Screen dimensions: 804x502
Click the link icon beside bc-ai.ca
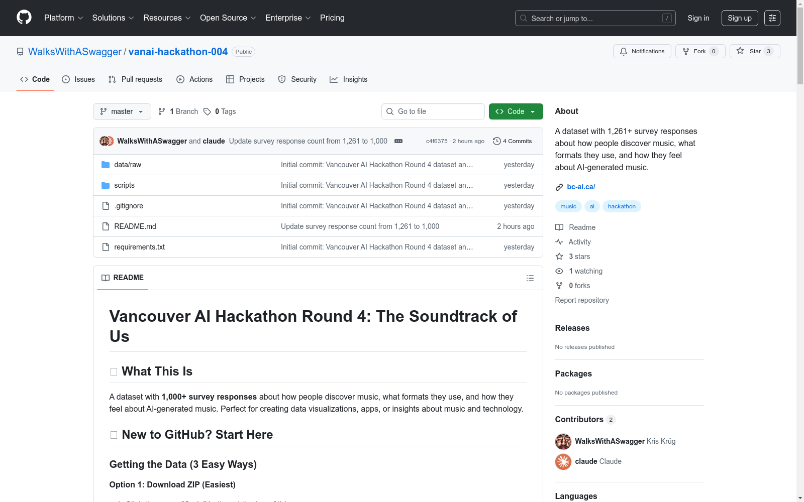559,187
